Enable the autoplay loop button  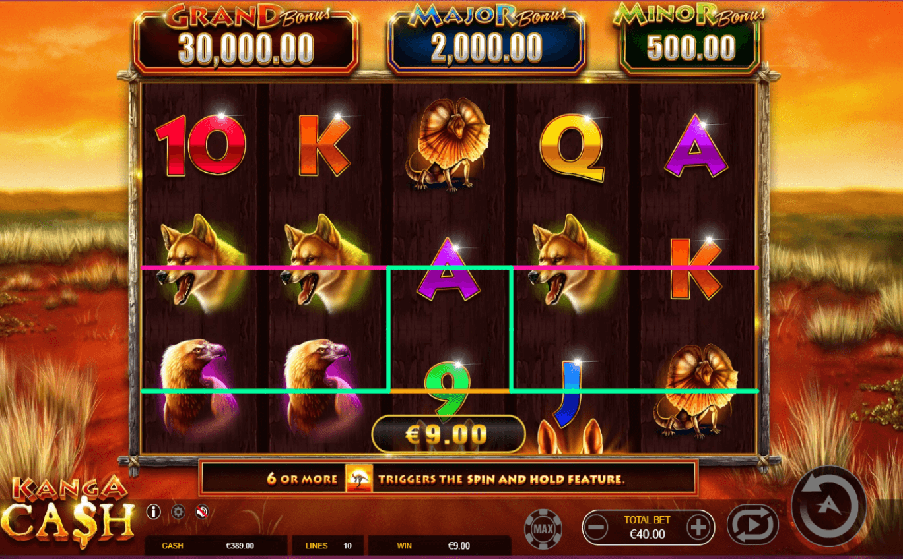pos(753,525)
